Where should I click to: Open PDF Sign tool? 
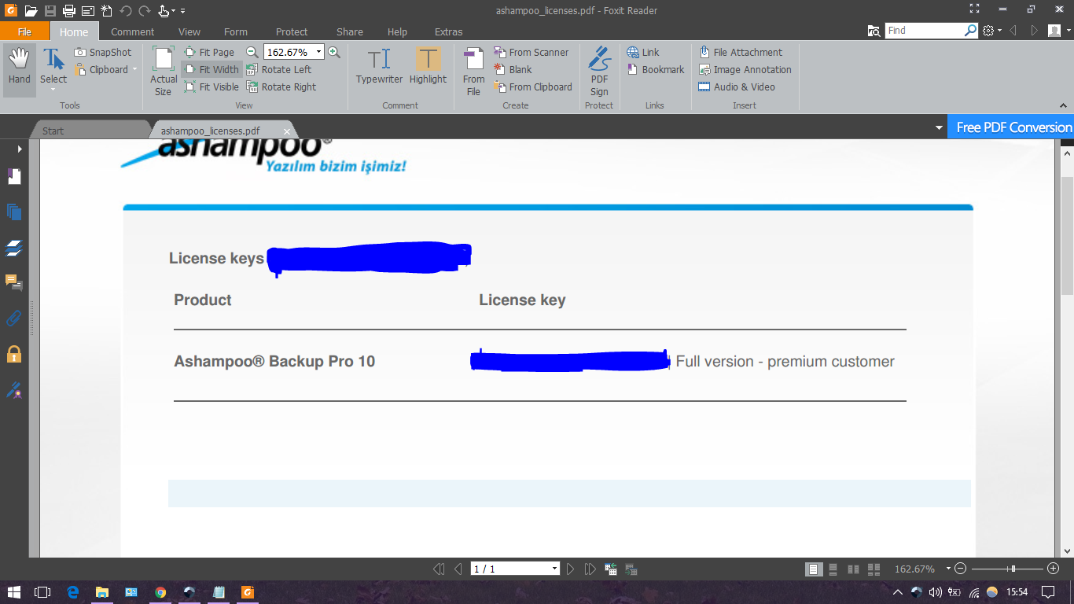point(599,71)
